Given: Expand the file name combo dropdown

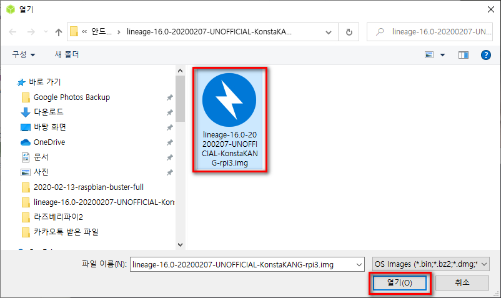Looking at the screenshot, I should 359,265.
